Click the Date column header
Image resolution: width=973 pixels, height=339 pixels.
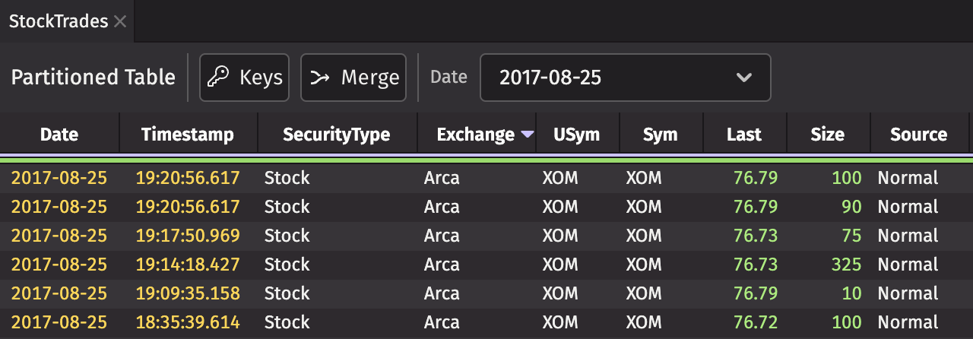point(59,135)
